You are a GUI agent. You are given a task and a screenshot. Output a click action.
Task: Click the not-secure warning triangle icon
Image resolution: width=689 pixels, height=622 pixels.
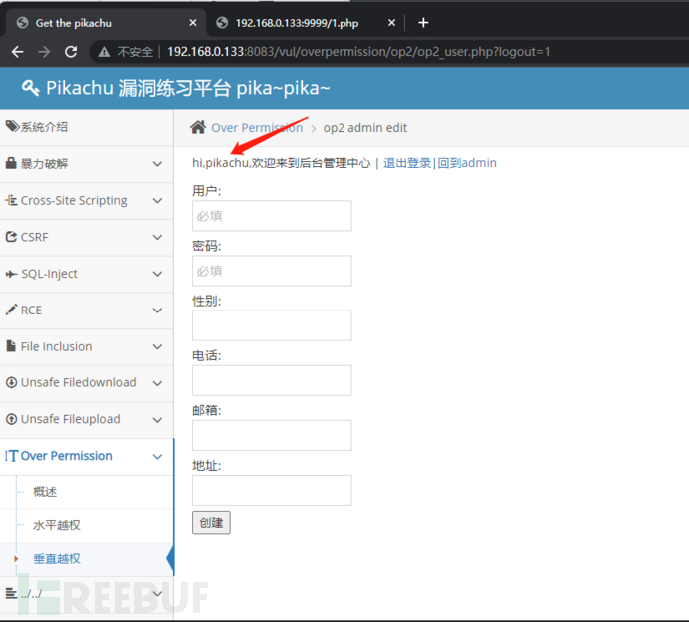point(104,52)
